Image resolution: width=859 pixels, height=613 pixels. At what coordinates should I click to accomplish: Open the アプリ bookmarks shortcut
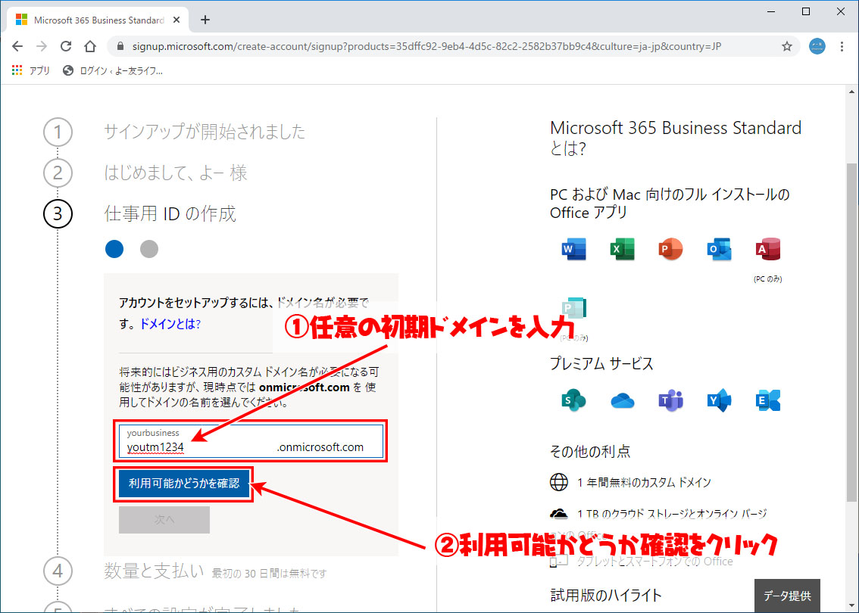[x=30, y=70]
